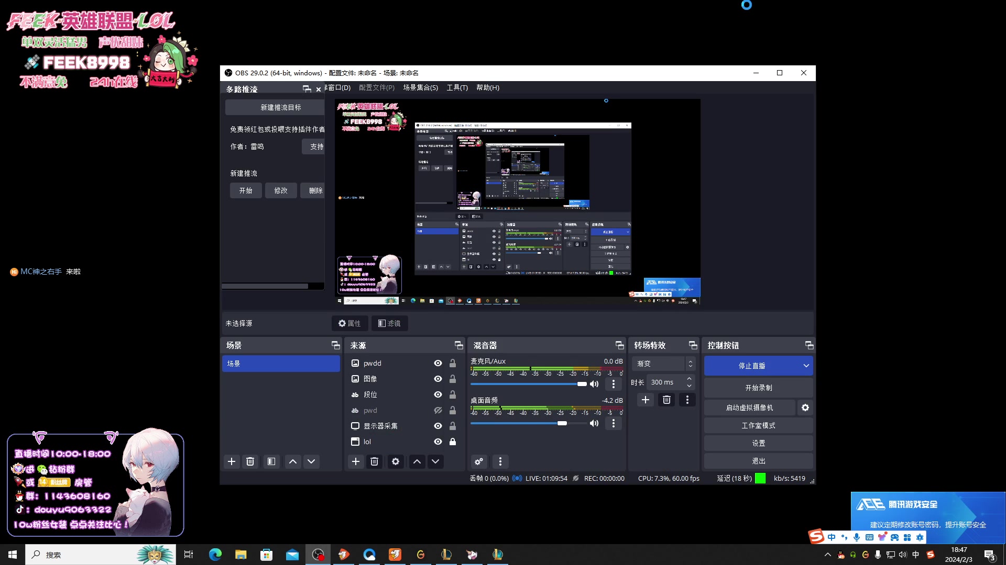Expand the 停止直播 dropdown arrow
The width and height of the screenshot is (1006, 565).
coord(806,366)
